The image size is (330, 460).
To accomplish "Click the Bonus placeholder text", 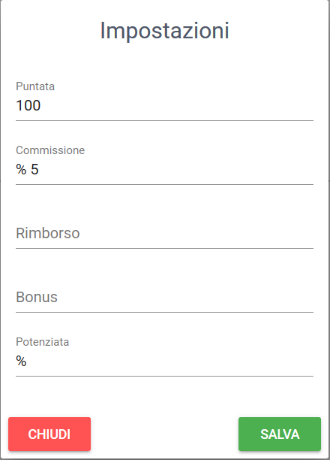I will [x=37, y=297].
